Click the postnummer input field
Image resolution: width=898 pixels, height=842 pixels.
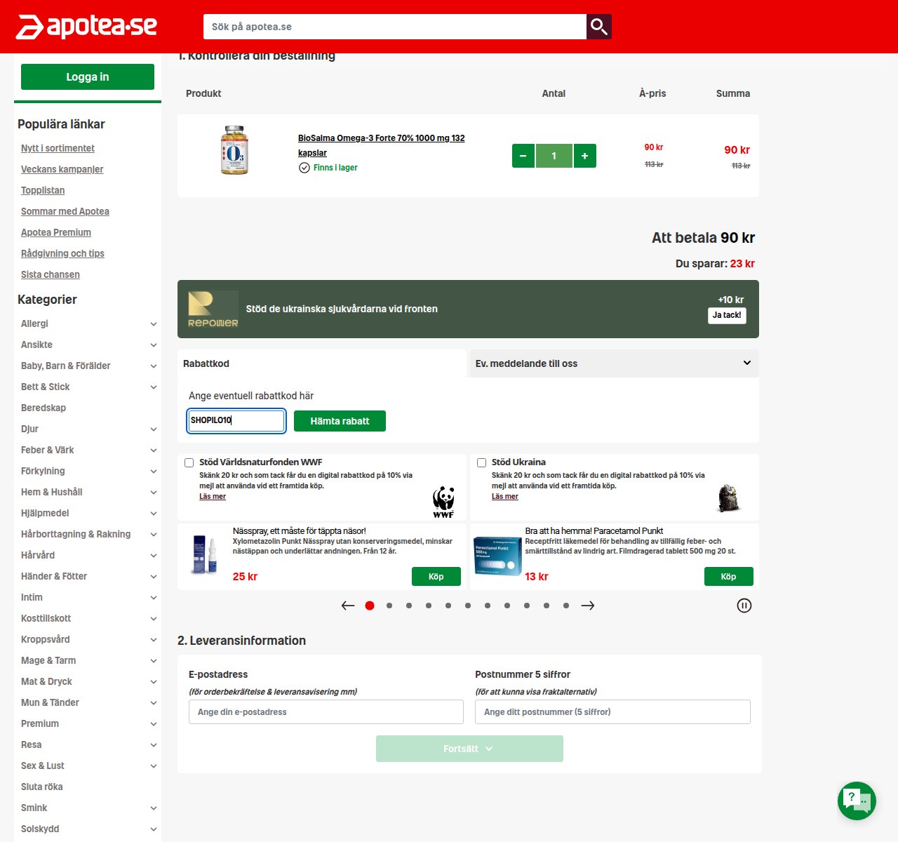[x=612, y=711]
